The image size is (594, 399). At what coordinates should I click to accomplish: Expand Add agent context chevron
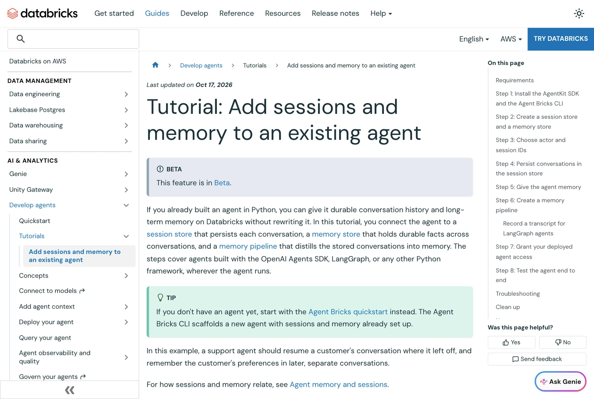point(126,307)
